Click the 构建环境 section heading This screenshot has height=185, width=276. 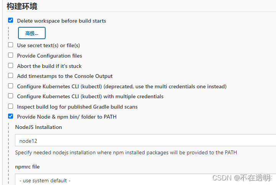coord(22,6)
